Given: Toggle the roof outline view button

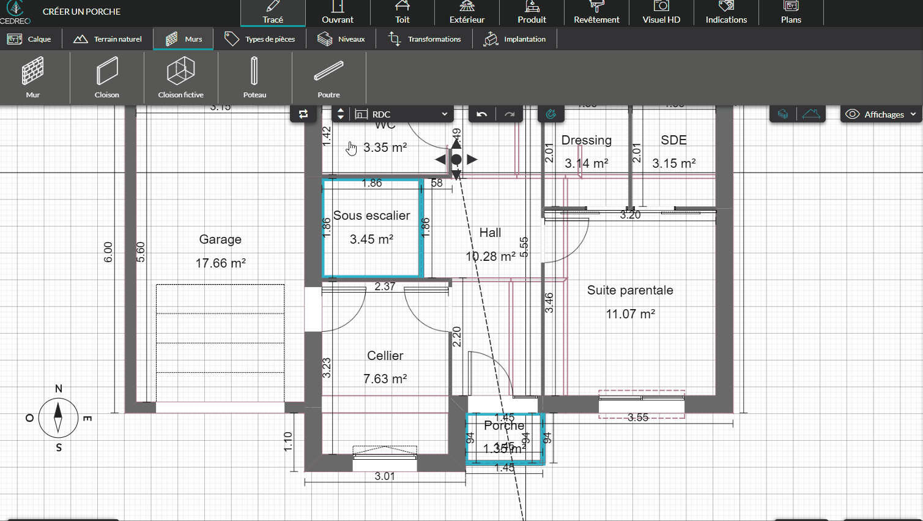Looking at the screenshot, I should pos(811,114).
